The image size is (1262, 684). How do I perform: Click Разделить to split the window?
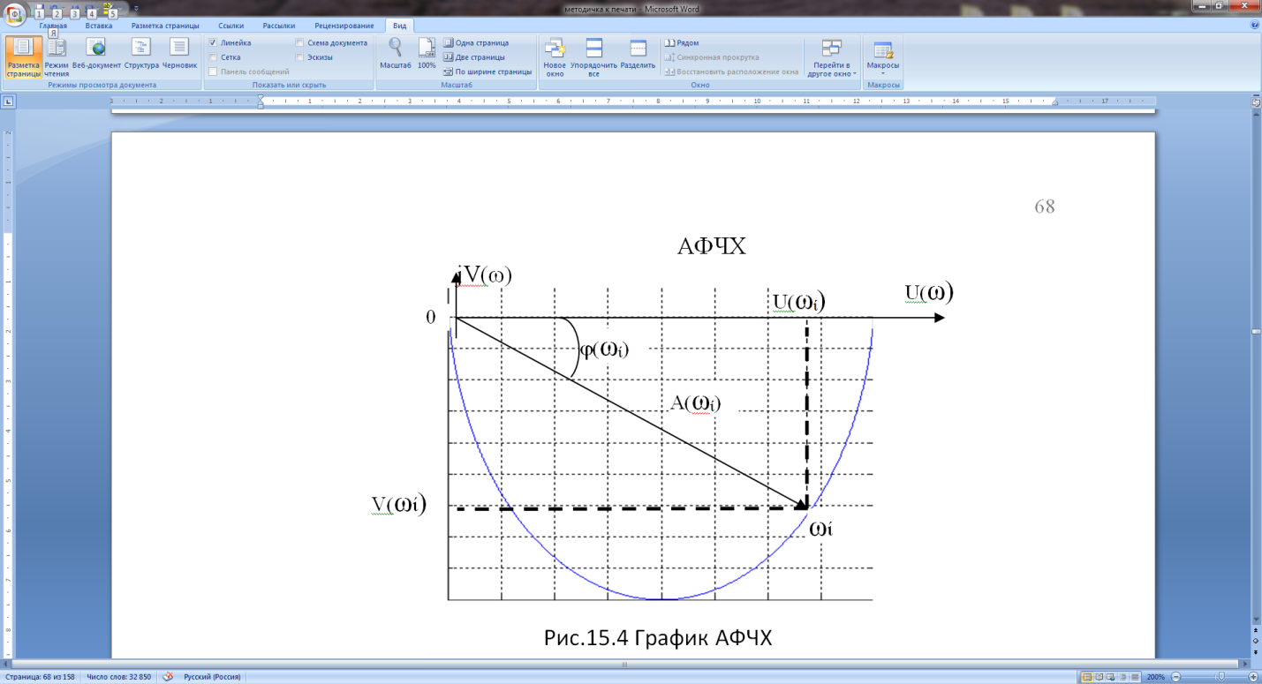pyautogui.click(x=638, y=55)
